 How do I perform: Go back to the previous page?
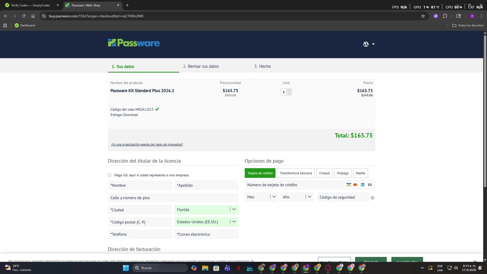tap(6, 16)
